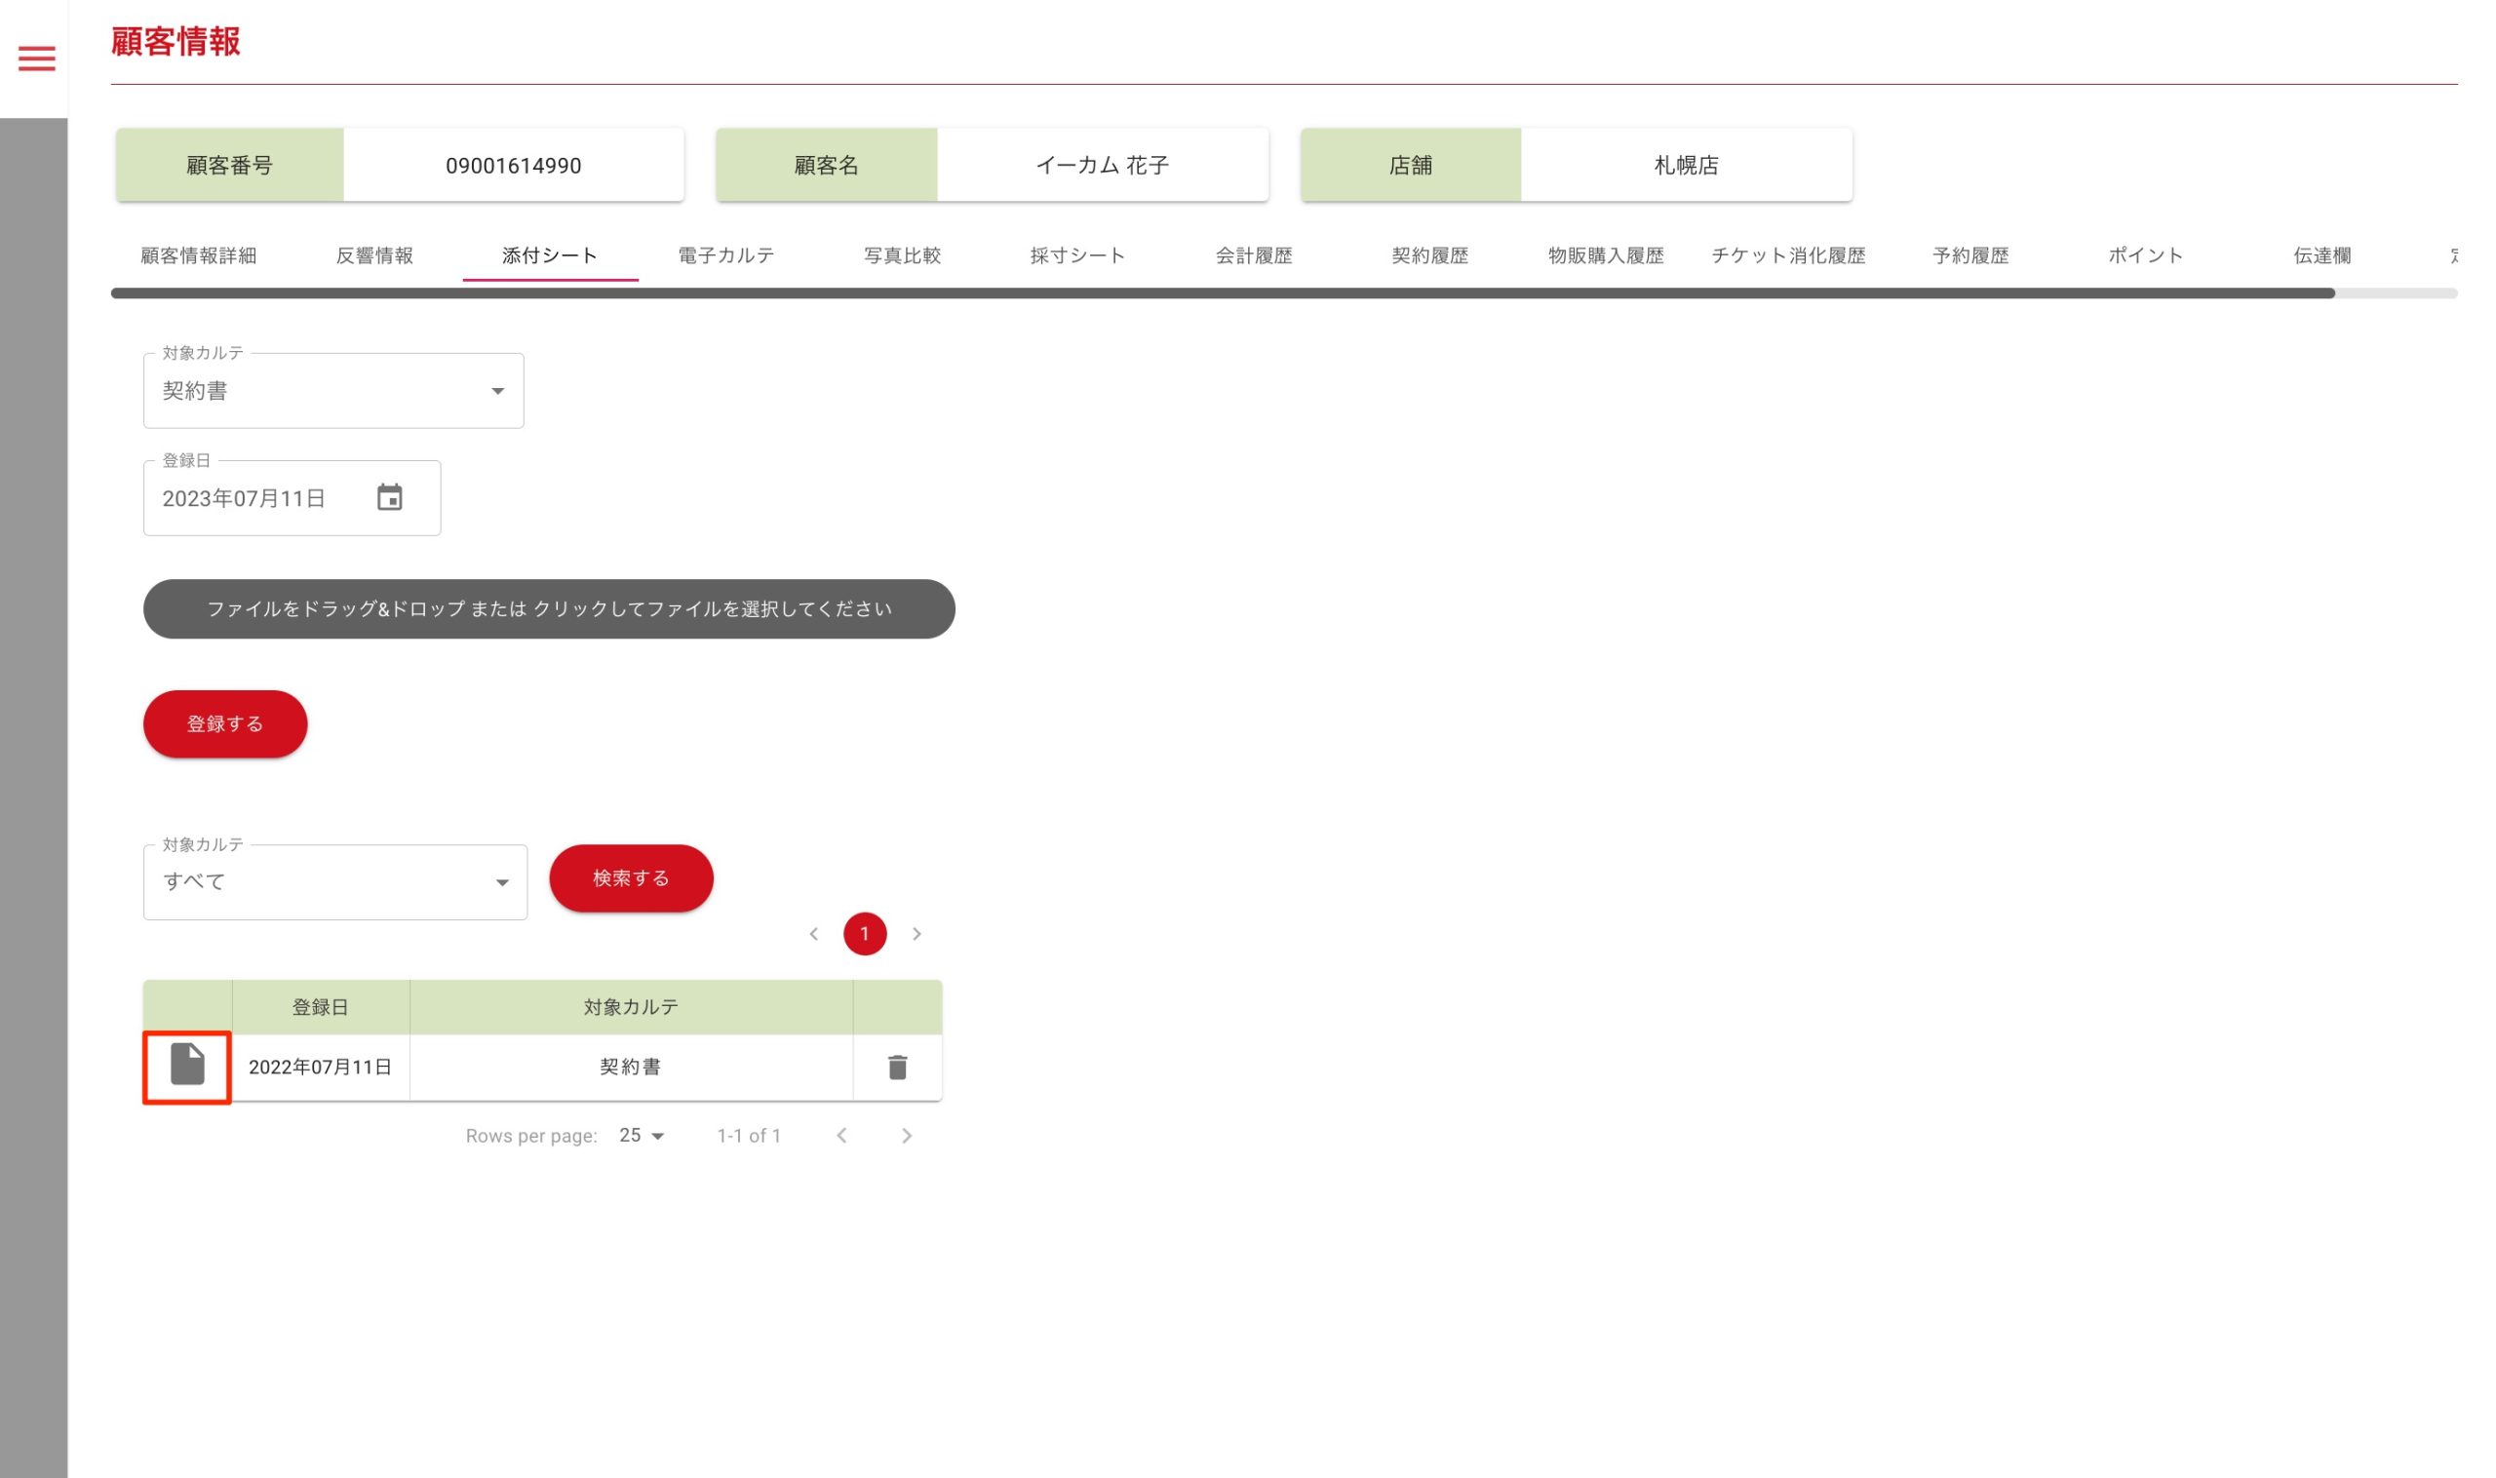Click the file drag and drop upload area
This screenshot has height=1478, width=2496.
pyautogui.click(x=549, y=608)
